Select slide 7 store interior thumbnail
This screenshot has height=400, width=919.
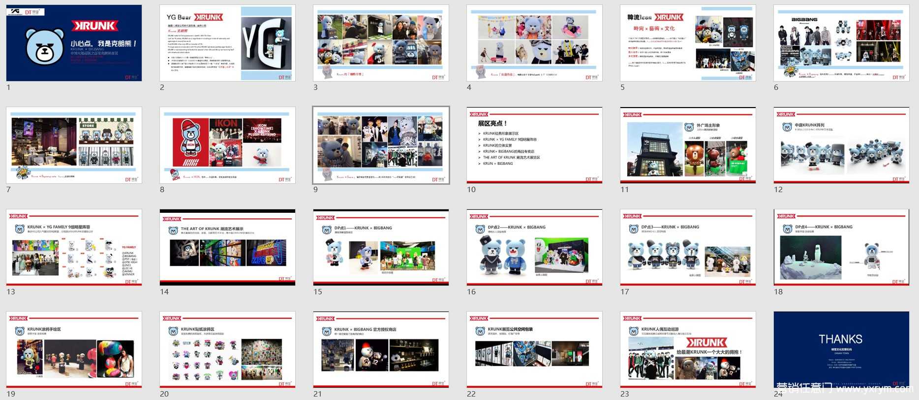[74, 145]
